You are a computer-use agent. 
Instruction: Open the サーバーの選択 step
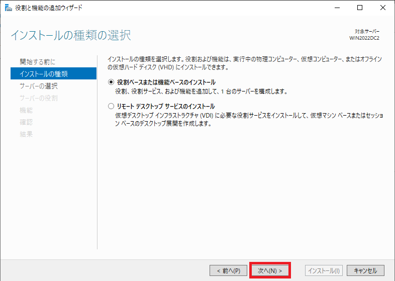click(39, 86)
